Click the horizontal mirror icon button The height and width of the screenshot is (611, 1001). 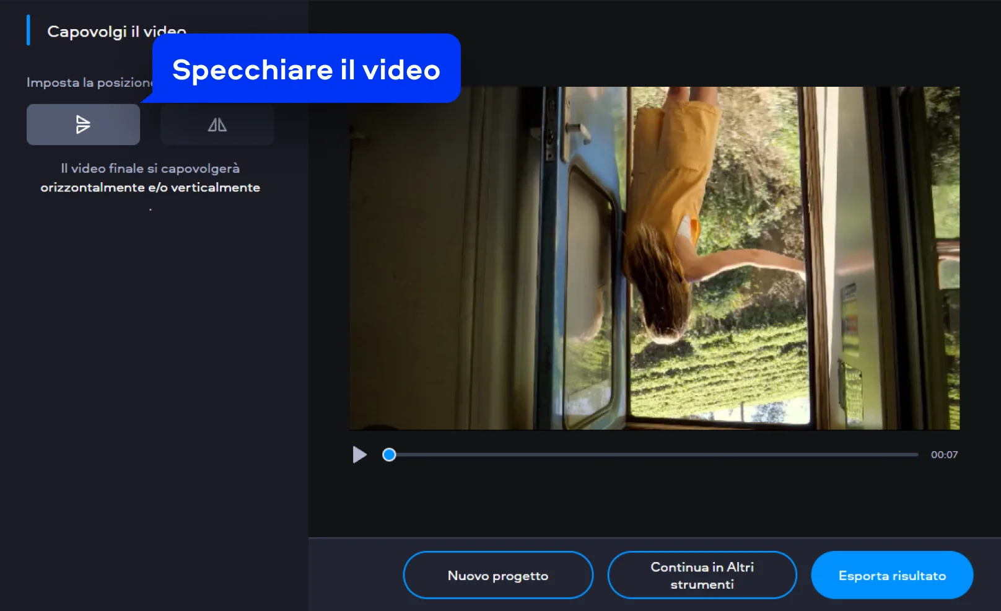(217, 125)
